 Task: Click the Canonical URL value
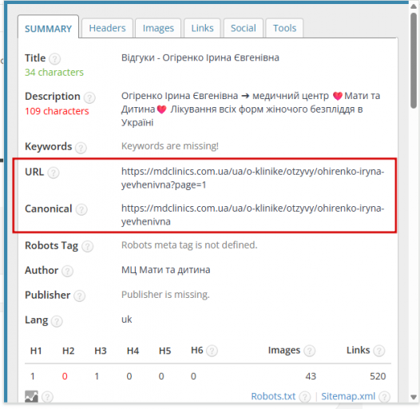coord(252,215)
